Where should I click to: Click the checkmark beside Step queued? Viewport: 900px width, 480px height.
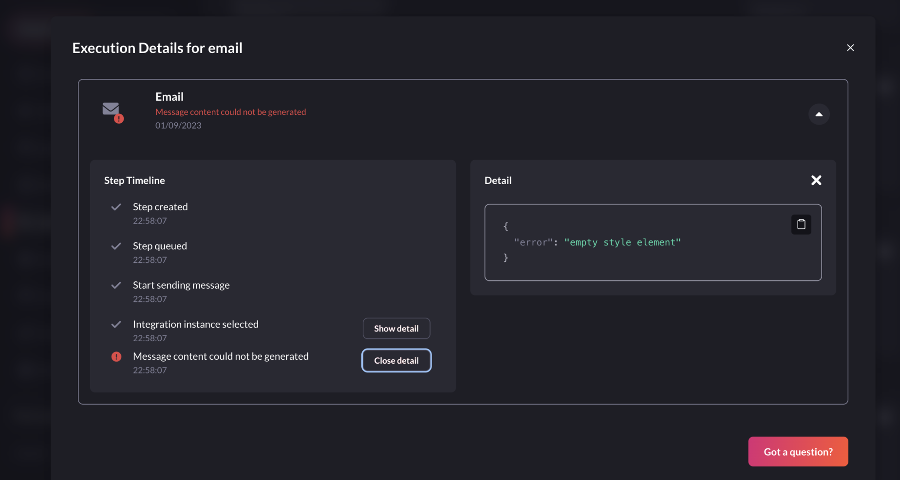pyautogui.click(x=116, y=246)
